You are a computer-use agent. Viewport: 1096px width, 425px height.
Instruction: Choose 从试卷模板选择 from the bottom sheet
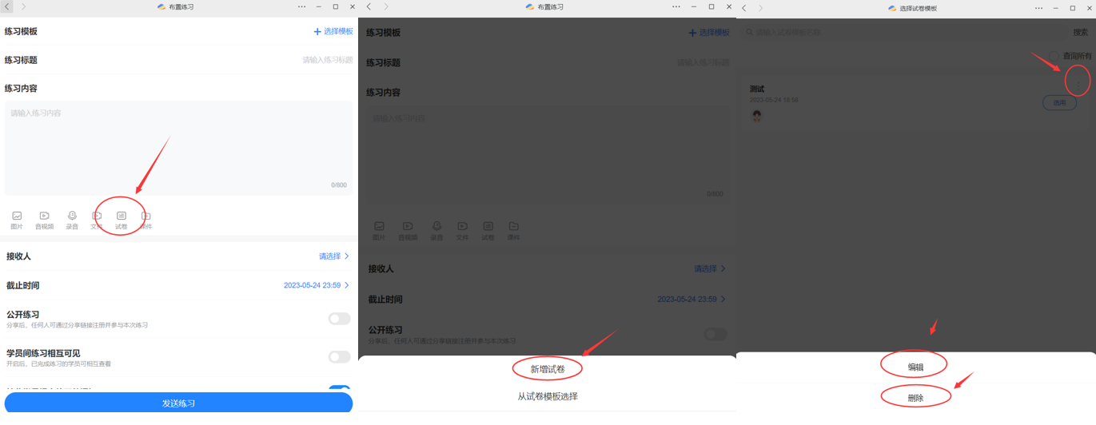pyautogui.click(x=548, y=396)
